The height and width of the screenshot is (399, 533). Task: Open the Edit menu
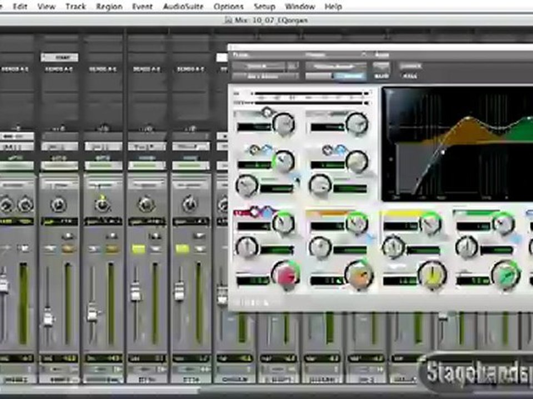tap(20, 7)
